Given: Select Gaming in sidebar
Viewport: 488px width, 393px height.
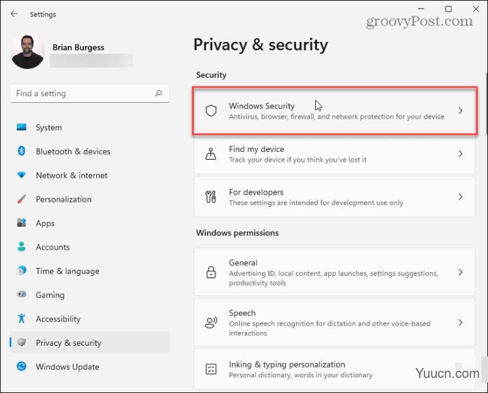Looking at the screenshot, I should tap(90, 295).
